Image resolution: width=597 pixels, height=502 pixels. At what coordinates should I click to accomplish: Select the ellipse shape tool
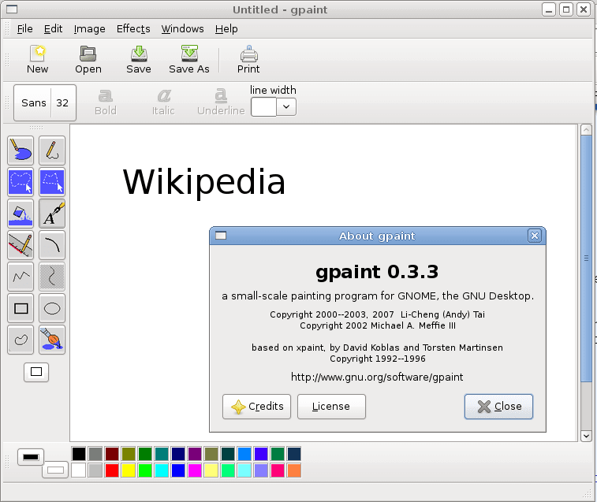coord(52,308)
